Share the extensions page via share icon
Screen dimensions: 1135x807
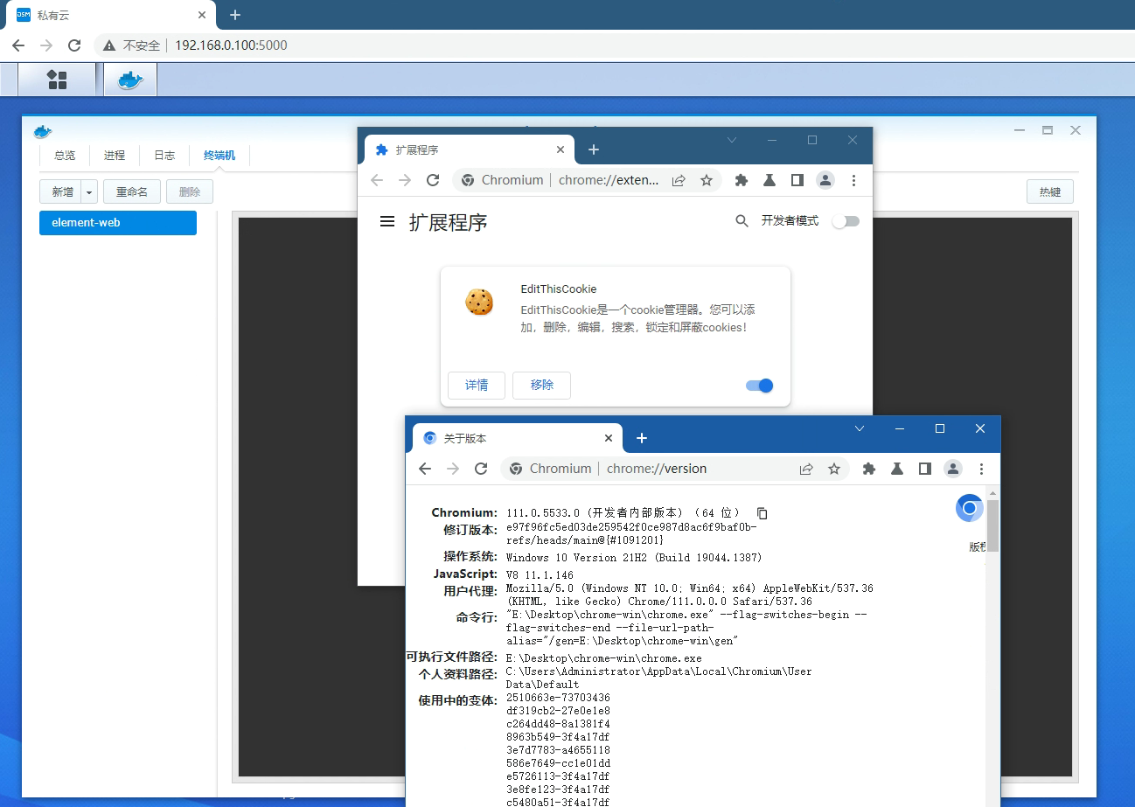pos(679,180)
